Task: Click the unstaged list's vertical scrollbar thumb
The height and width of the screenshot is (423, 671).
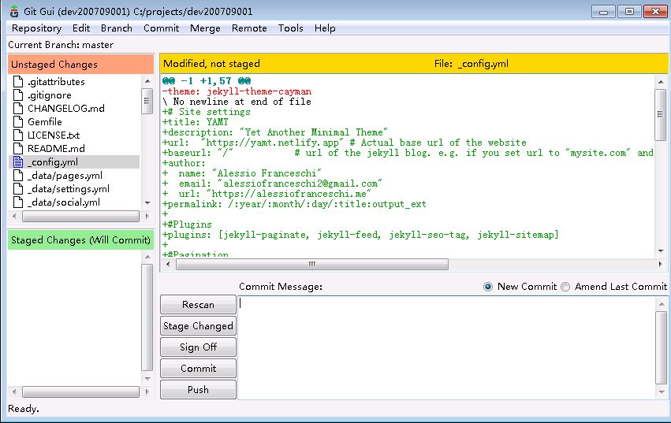Action: coord(147,101)
